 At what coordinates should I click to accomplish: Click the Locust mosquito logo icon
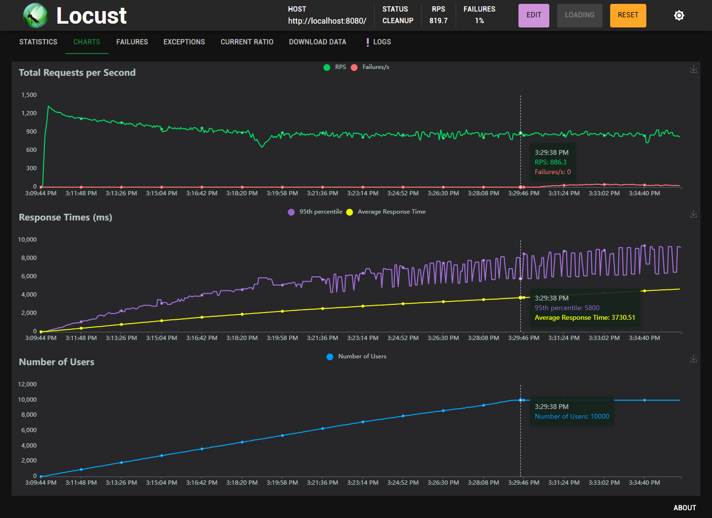coord(35,15)
